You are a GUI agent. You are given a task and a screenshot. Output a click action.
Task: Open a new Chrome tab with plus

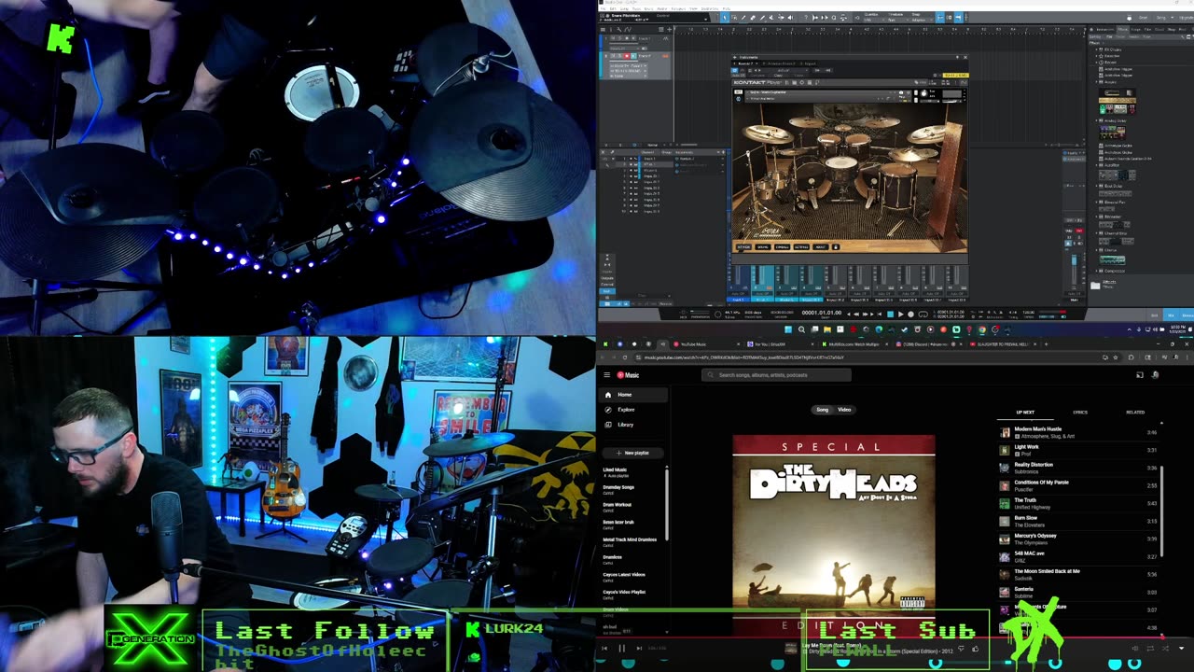pyautogui.click(x=1046, y=344)
